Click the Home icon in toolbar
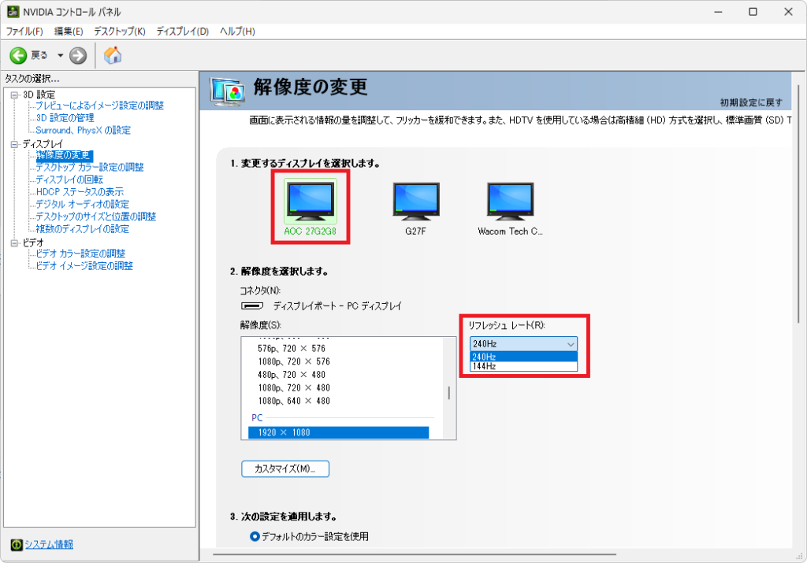807x563 pixels. point(113,55)
